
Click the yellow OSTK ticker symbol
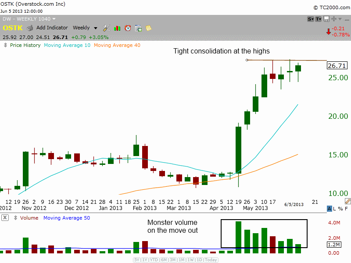(13, 28)
